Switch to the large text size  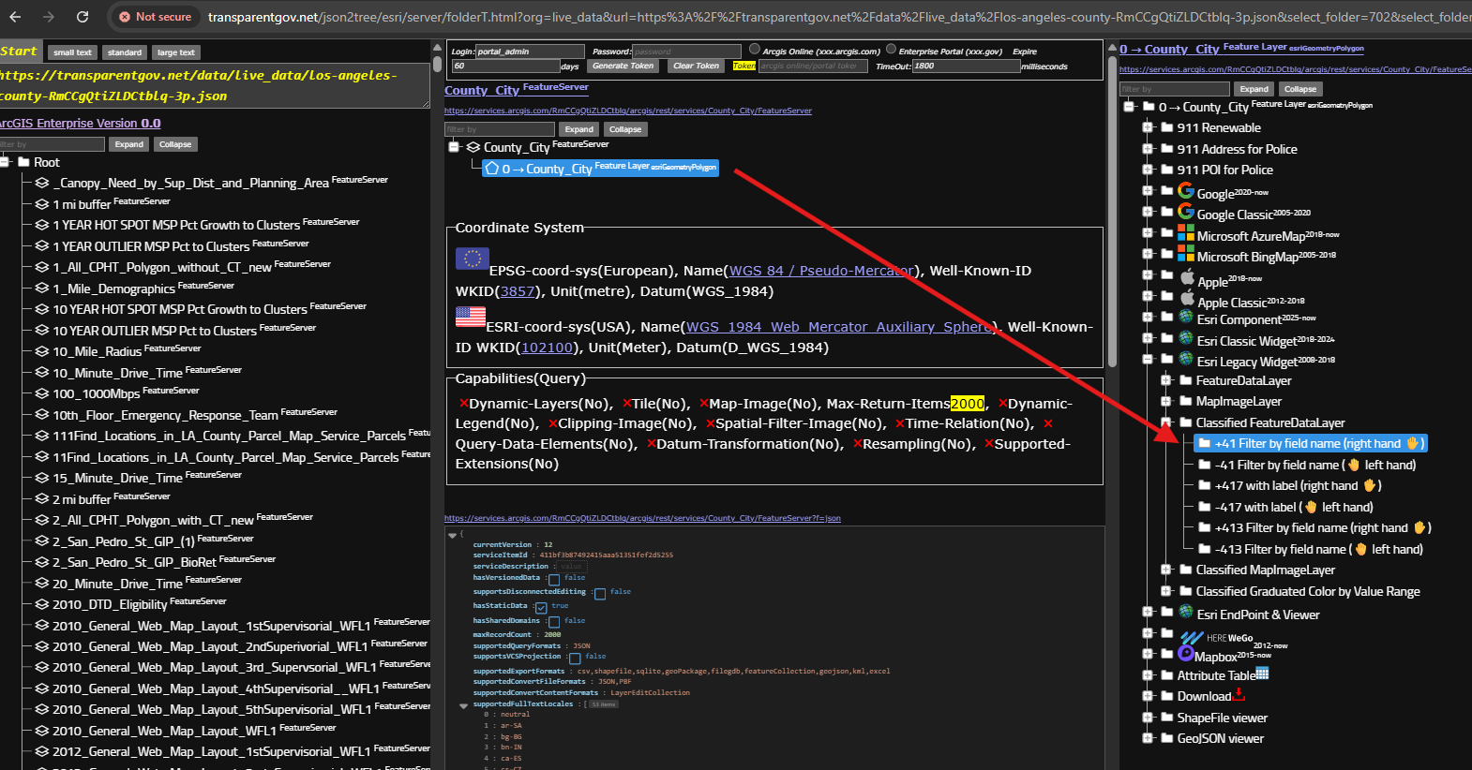click(175, 52)
